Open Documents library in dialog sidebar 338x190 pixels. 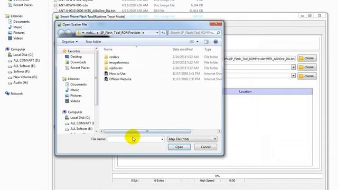click(78, 84)
